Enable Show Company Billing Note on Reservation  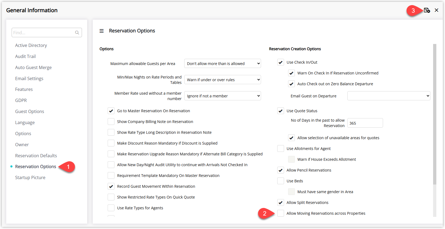click(111, 122)
